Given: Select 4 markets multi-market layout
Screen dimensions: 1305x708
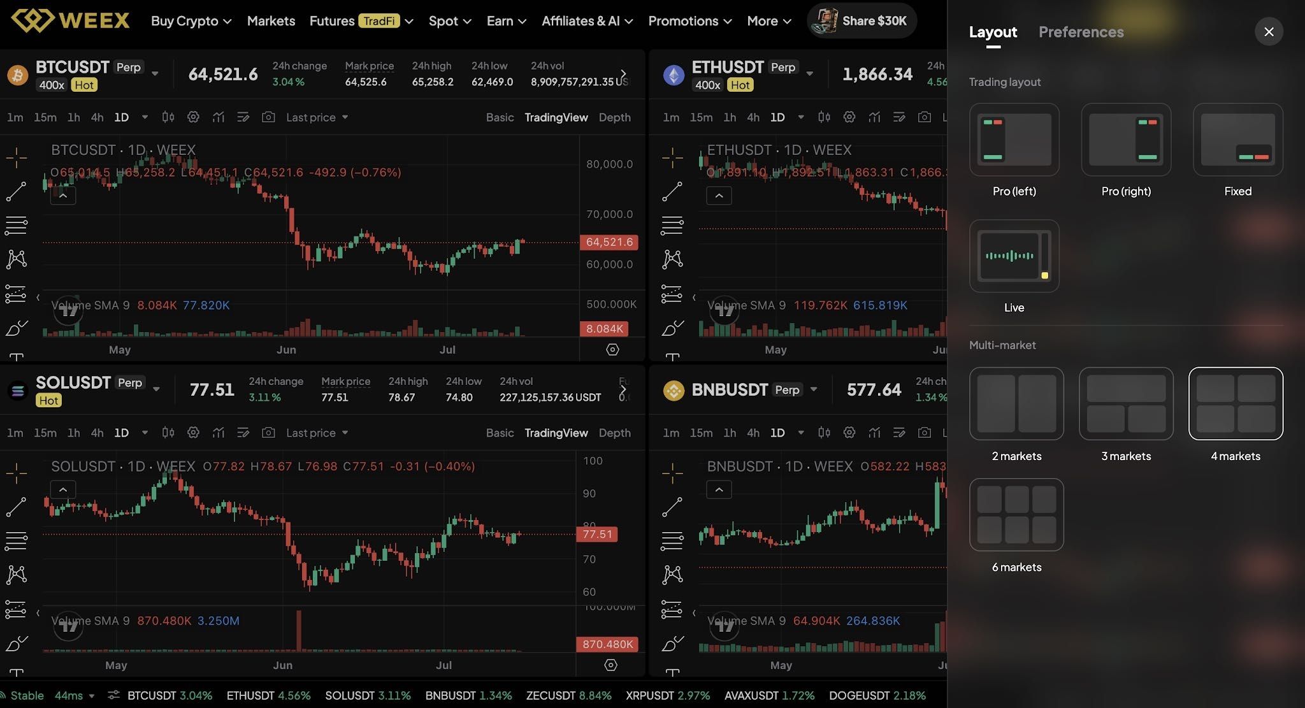Looking at the screenshot, I should (1236, 403).
